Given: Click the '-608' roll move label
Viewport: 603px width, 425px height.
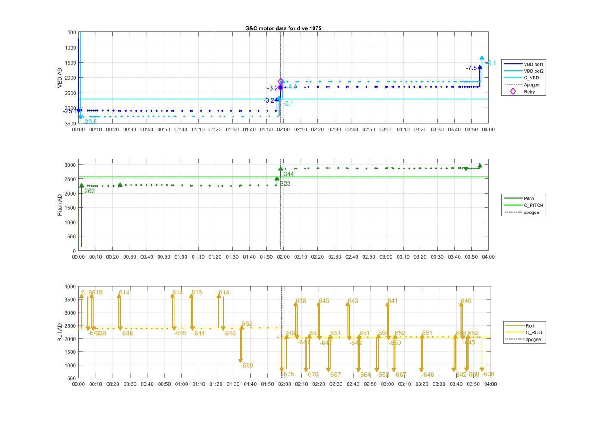Looking at the screenshot, I should [x=488, y=375].
